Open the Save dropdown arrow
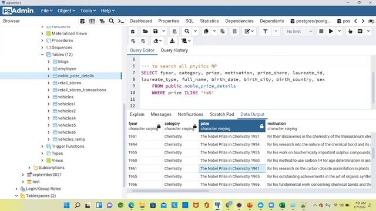Image resolution: width=376 pixels, height=211 pixels. 163,31
